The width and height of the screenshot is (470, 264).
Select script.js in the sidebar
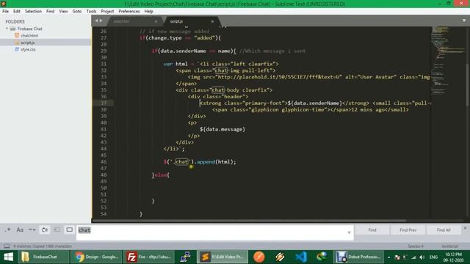click(28, 43)
